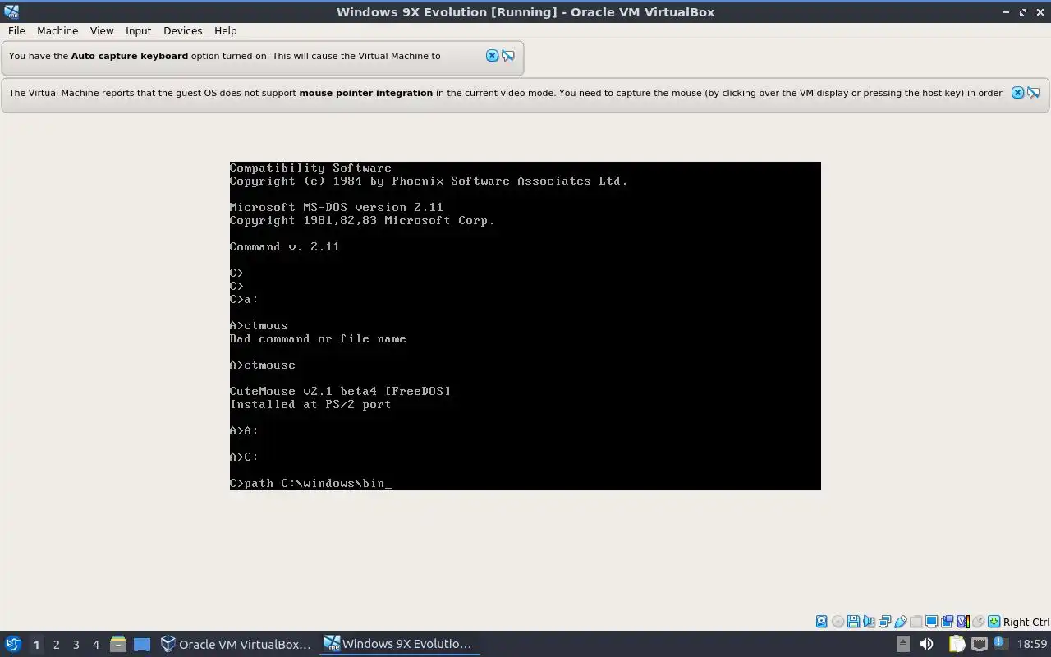Open the Devices menu
This screenshot has width=1051, height=657.
[182, 30]
